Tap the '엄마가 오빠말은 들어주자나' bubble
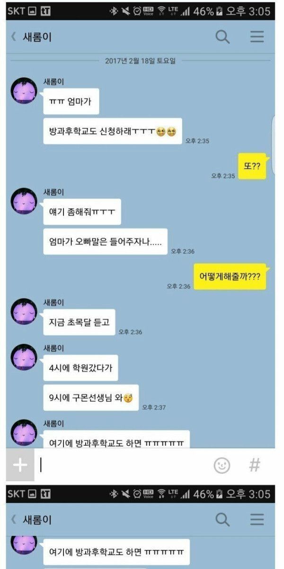The image size is (284, 569). coord(106,242)
